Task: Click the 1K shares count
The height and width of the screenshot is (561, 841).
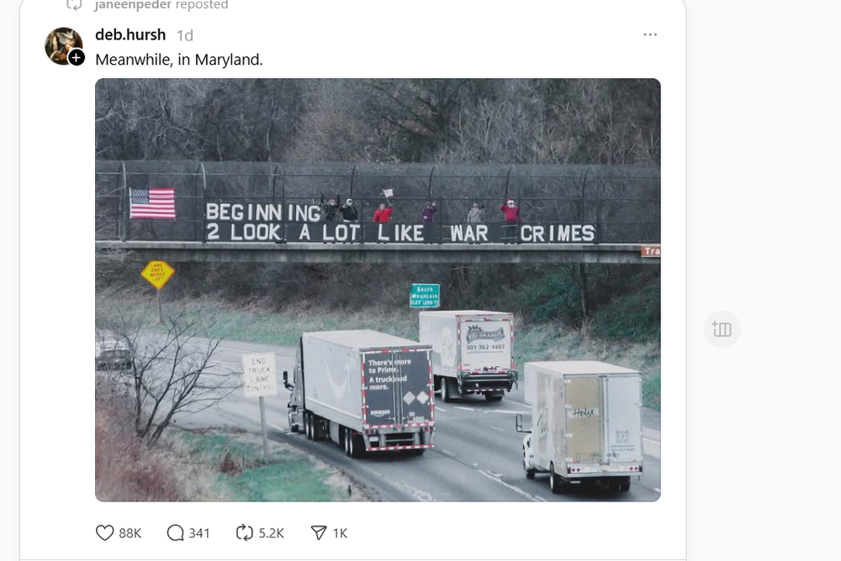Action: coord(340,532)
